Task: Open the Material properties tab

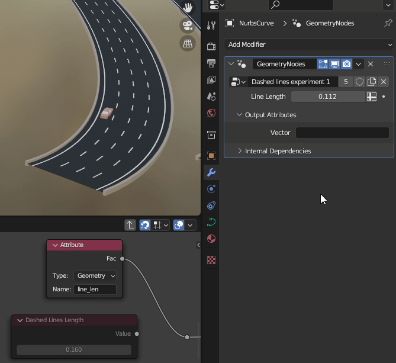Action: (211, 239)
